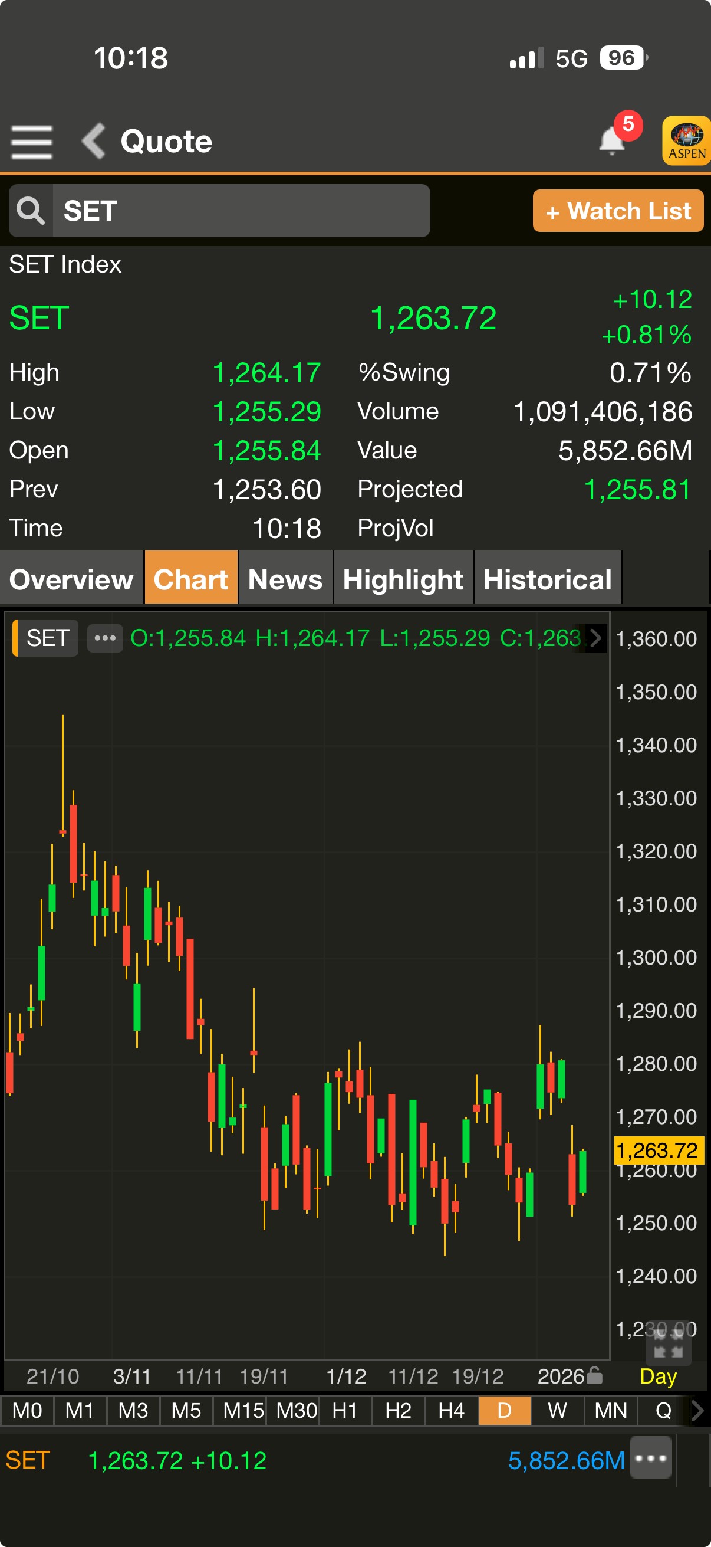This screenshot has width=711, height=1547.
Task: Expand the chart OHLC info arrow
Action: (x=595, y=638)
